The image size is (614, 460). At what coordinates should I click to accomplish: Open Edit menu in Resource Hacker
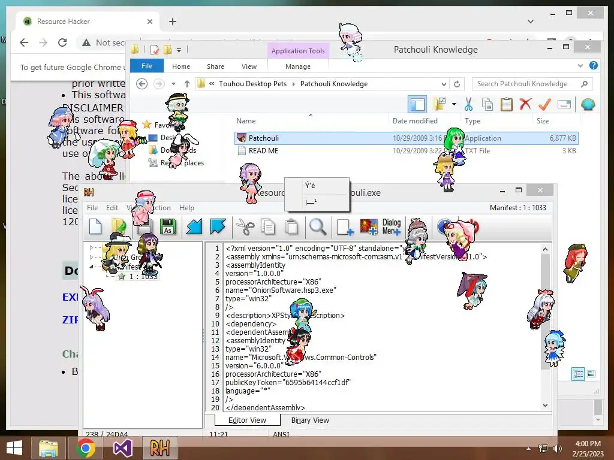[112, 208]
